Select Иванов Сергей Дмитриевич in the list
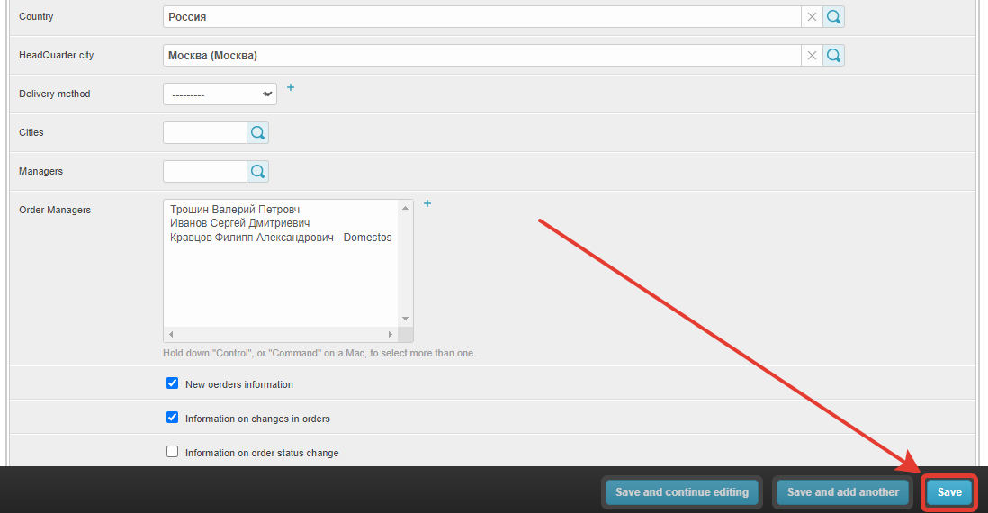 239,223
